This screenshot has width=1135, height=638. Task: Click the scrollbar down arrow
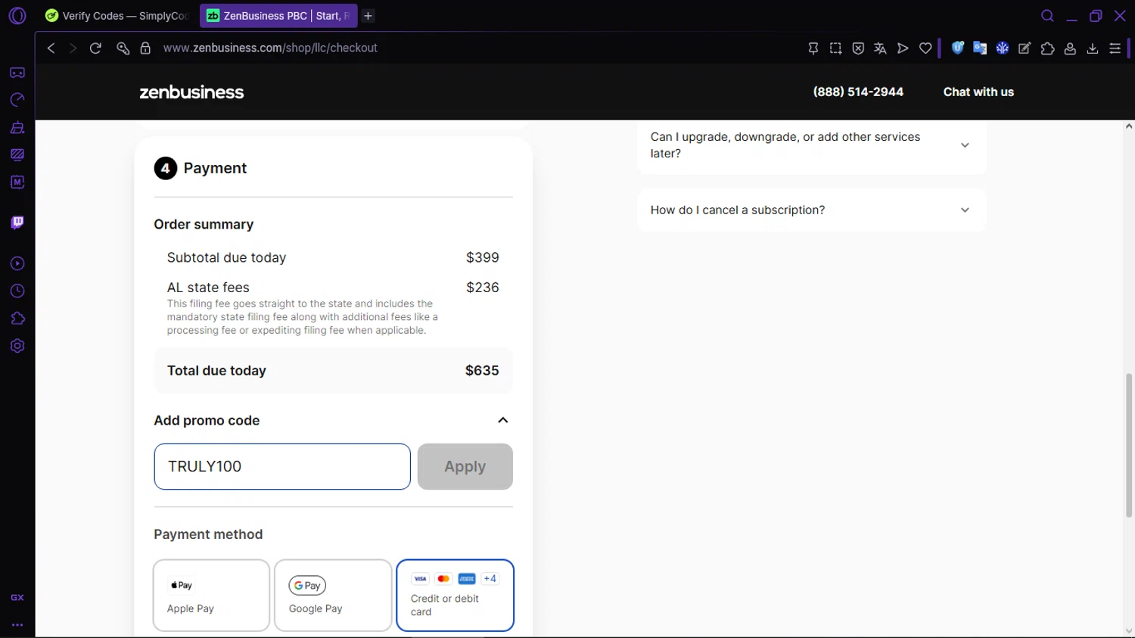1129,631
